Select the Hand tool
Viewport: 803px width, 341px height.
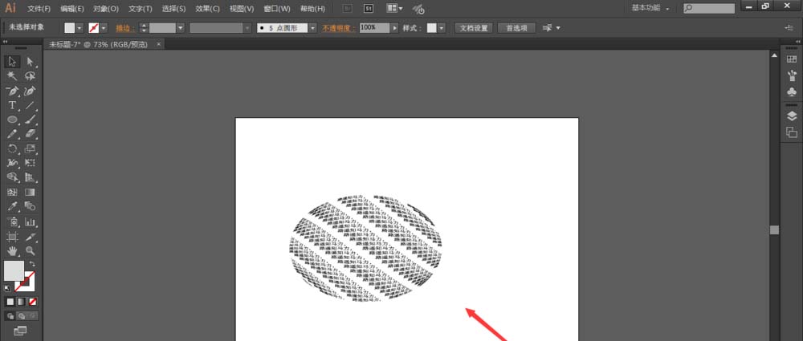[12, 251]
